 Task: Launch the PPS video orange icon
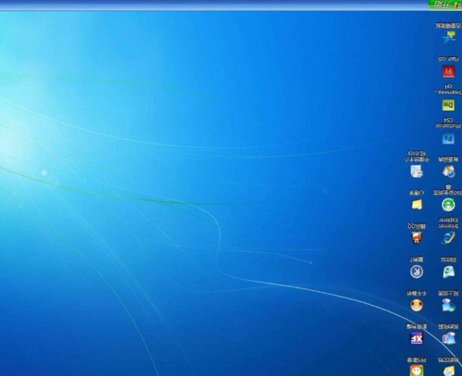point(416,370)
